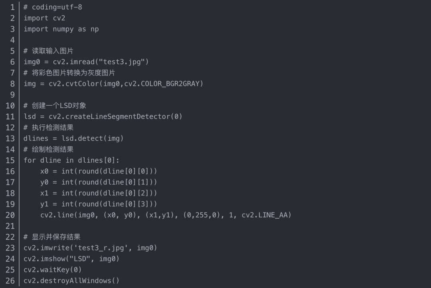The image size is (431, 288).
Task: Click the y1 variable assignment on line 19
Action: click(44, 204)
